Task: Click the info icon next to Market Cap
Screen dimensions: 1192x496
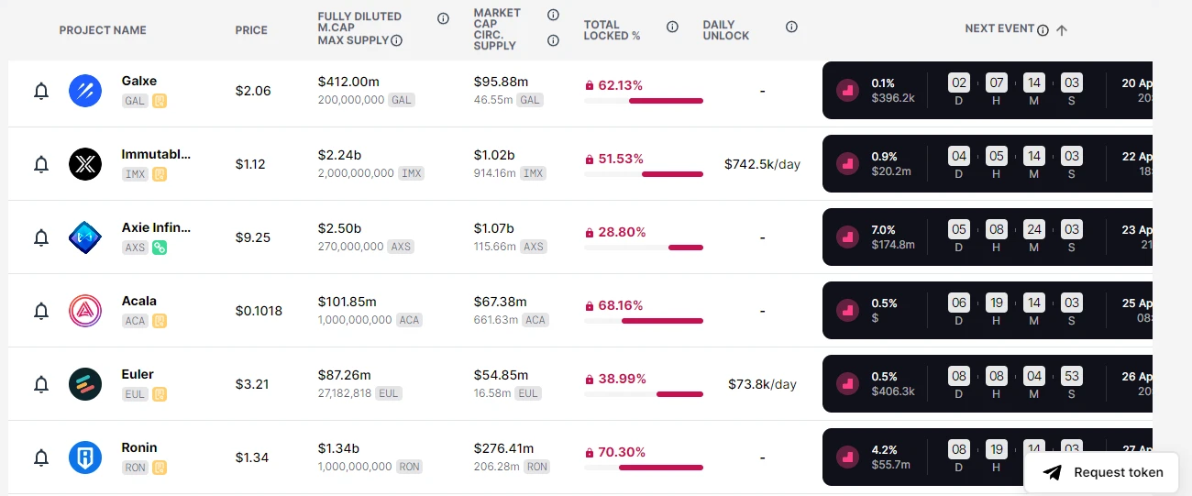Action: tap(553, 15)
